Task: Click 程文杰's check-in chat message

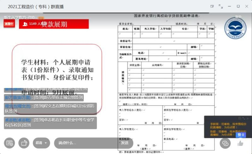Action: [x=50, y=108]
